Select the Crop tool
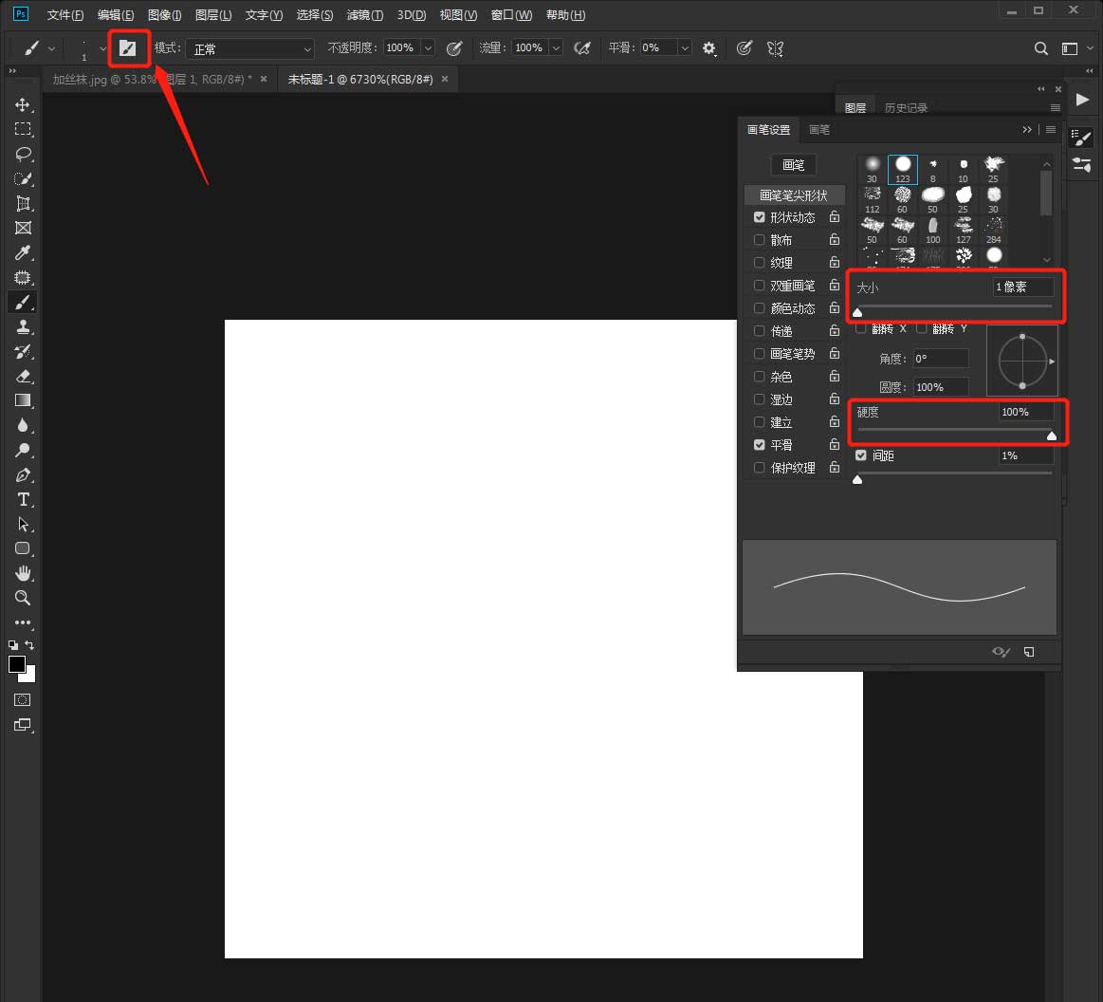1103x1002 pixels. (23, 203)
